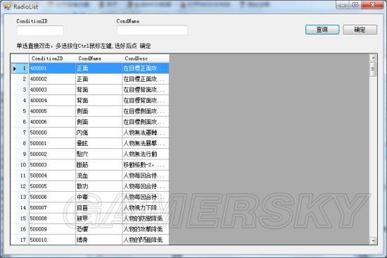Sort by the ConditionID column header
Viewport: 387px width, 258px height.
point(52,59)
